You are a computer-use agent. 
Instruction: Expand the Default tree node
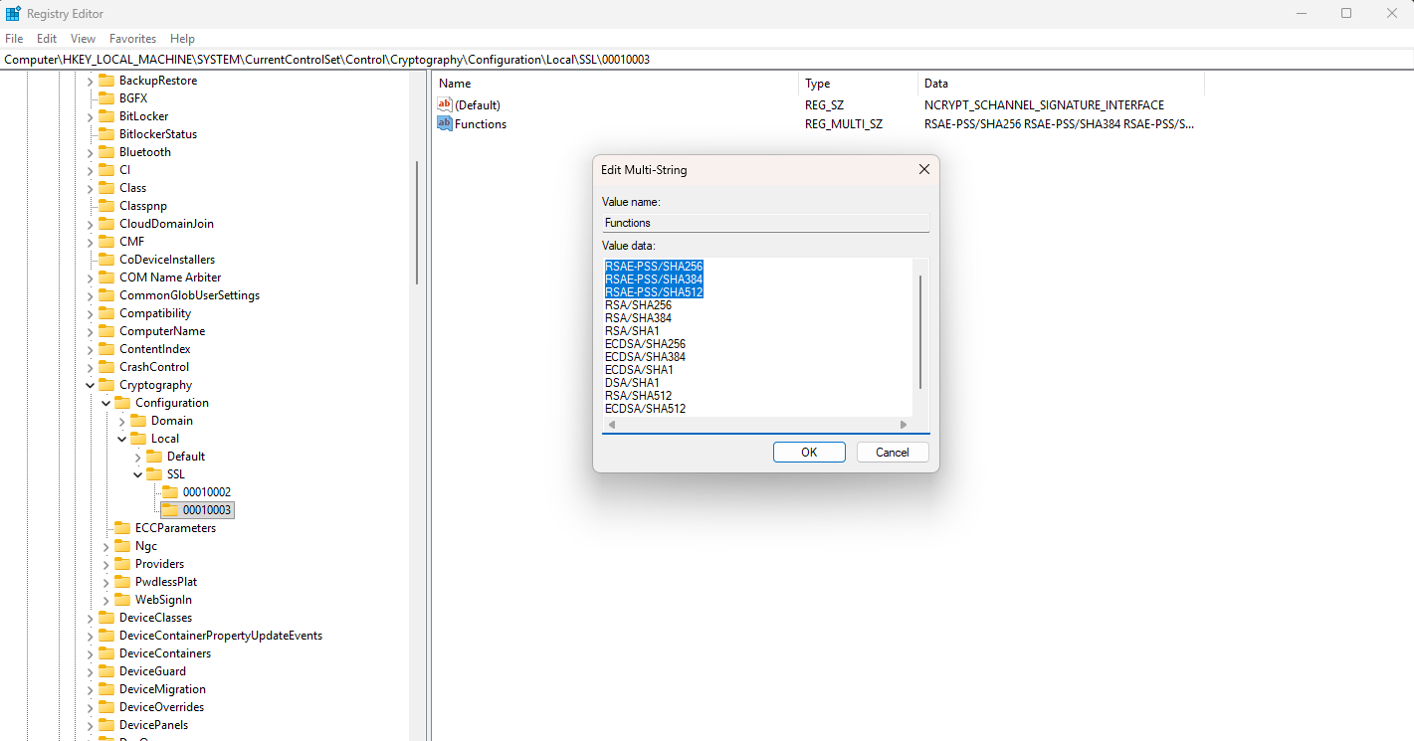[137, 457]
